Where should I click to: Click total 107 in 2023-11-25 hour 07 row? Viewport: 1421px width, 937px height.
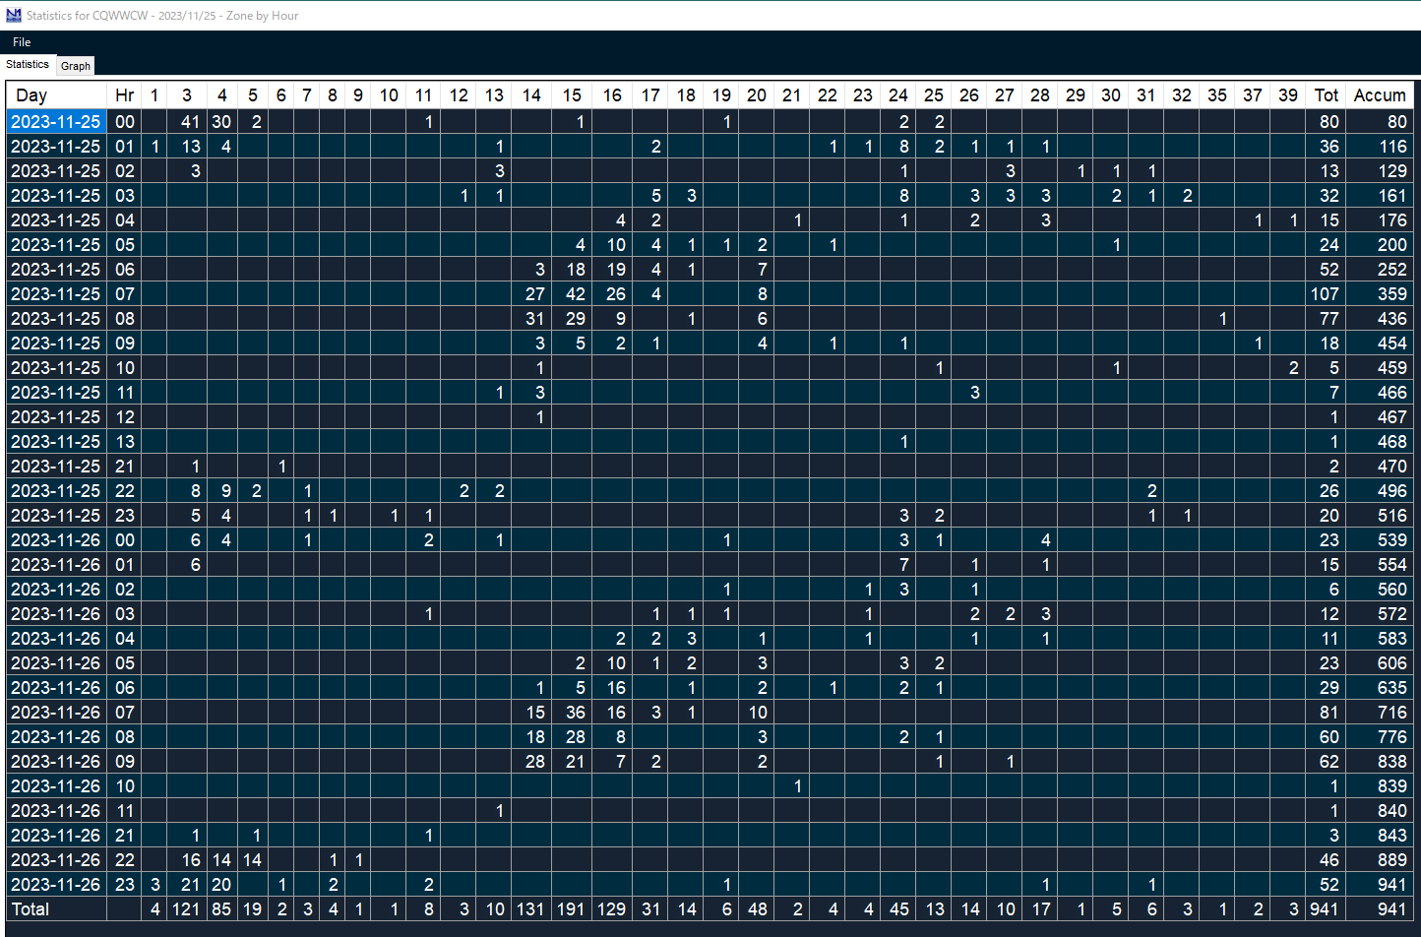coord(1327,294)
